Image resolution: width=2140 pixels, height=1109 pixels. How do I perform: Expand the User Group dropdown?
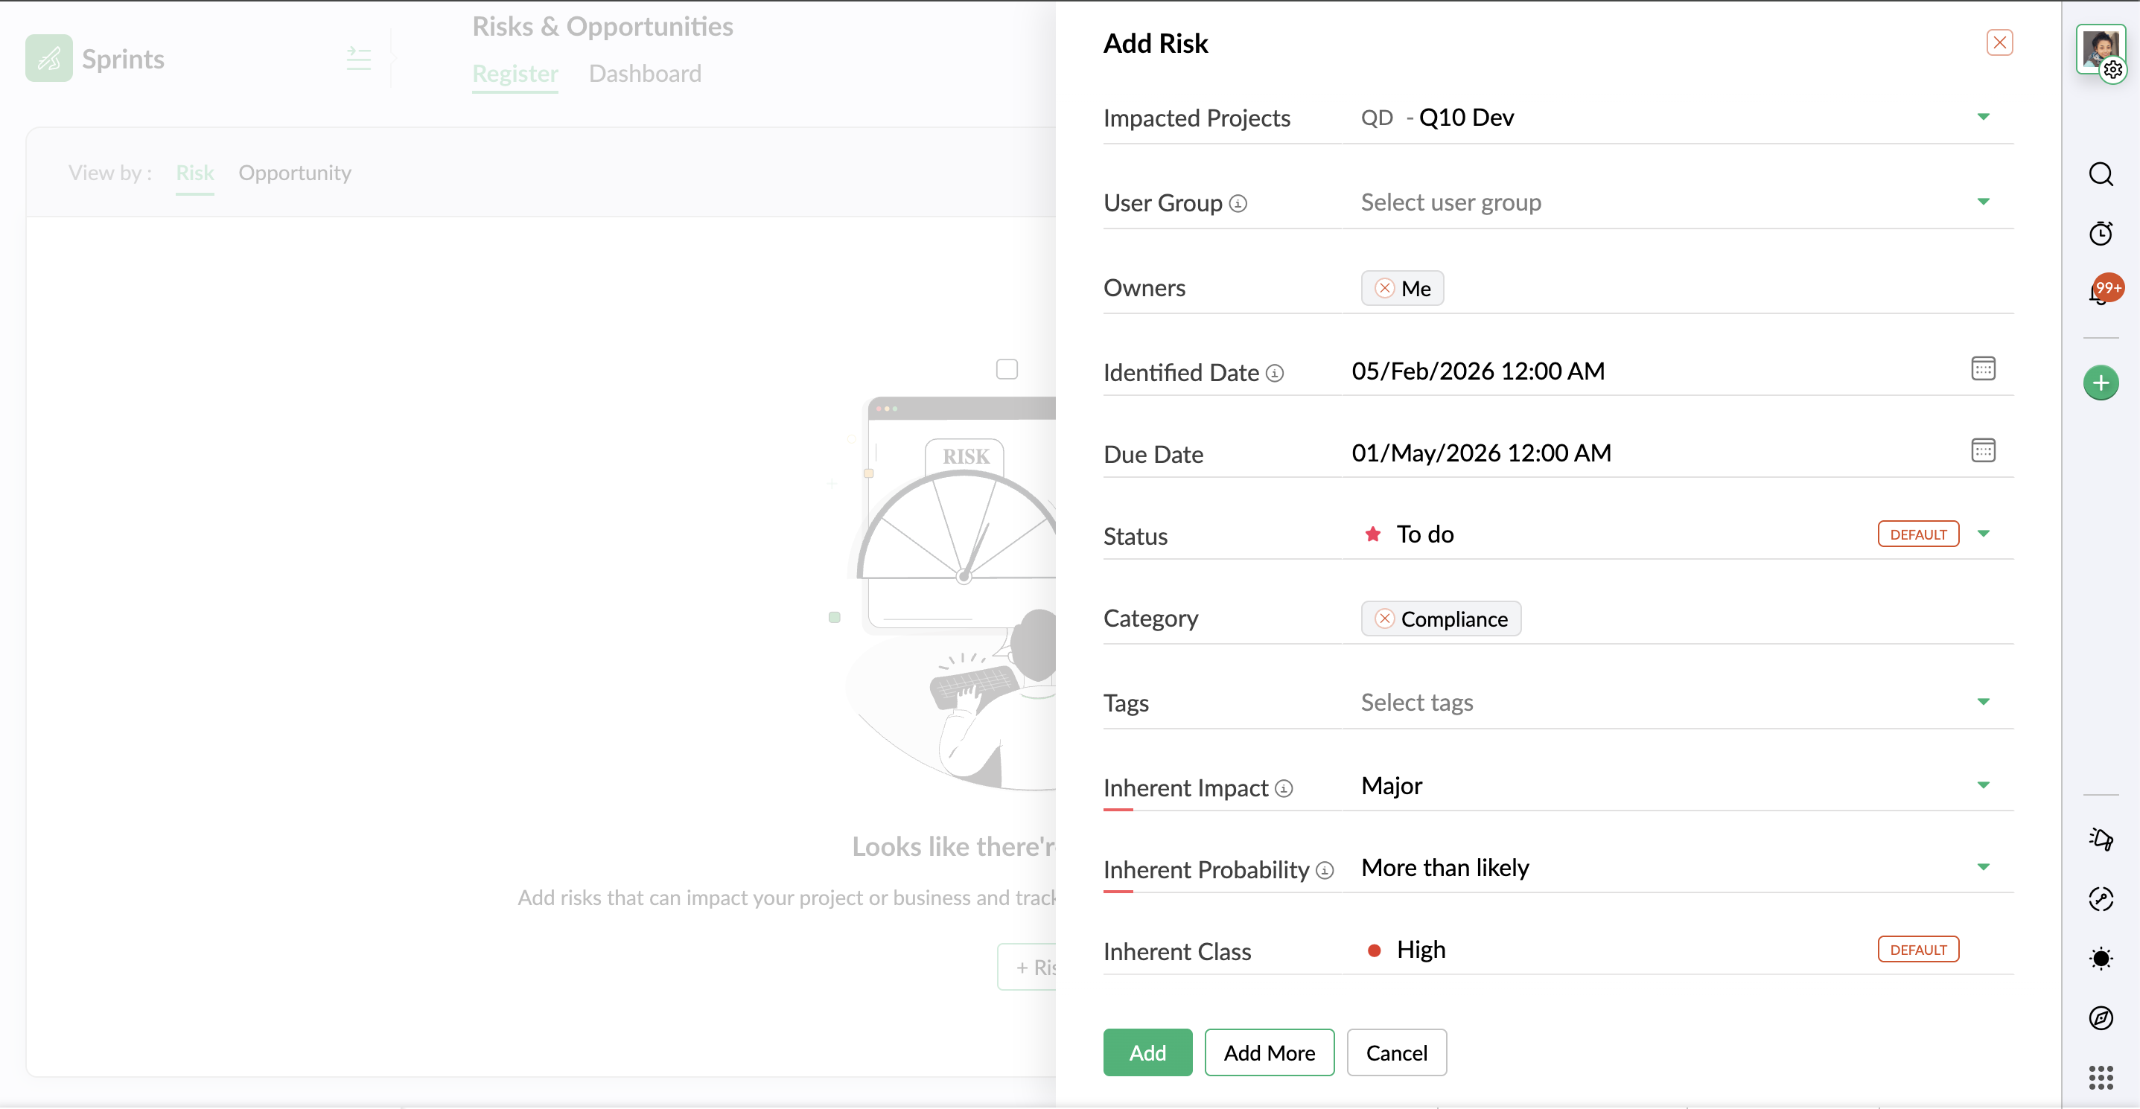[x=1982, y=202]
